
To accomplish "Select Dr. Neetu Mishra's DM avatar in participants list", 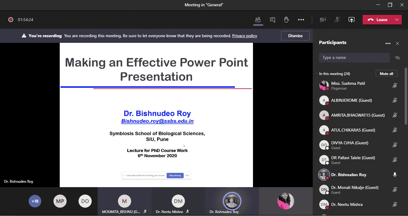I will pyautogui.click(x=324, y=205).
